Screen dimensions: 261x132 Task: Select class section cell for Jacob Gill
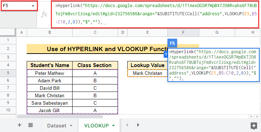(x=95, y=111)
